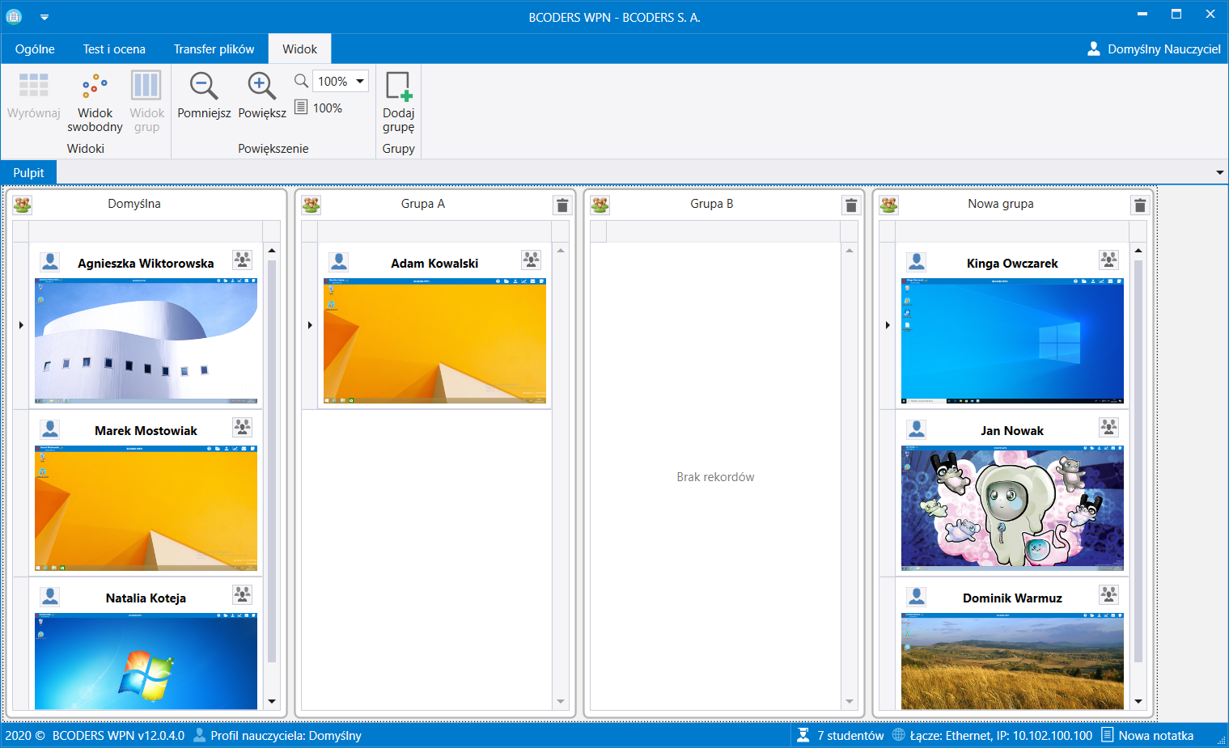This screenshot has height=748, width=1229.
Task: Click user avatar of Marek Mostowiak
Action: 50,429
